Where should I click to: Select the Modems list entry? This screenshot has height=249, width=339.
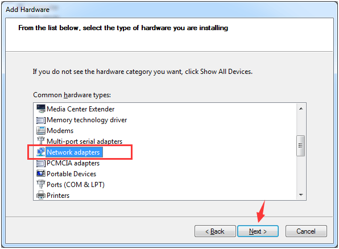click(60, 131)
